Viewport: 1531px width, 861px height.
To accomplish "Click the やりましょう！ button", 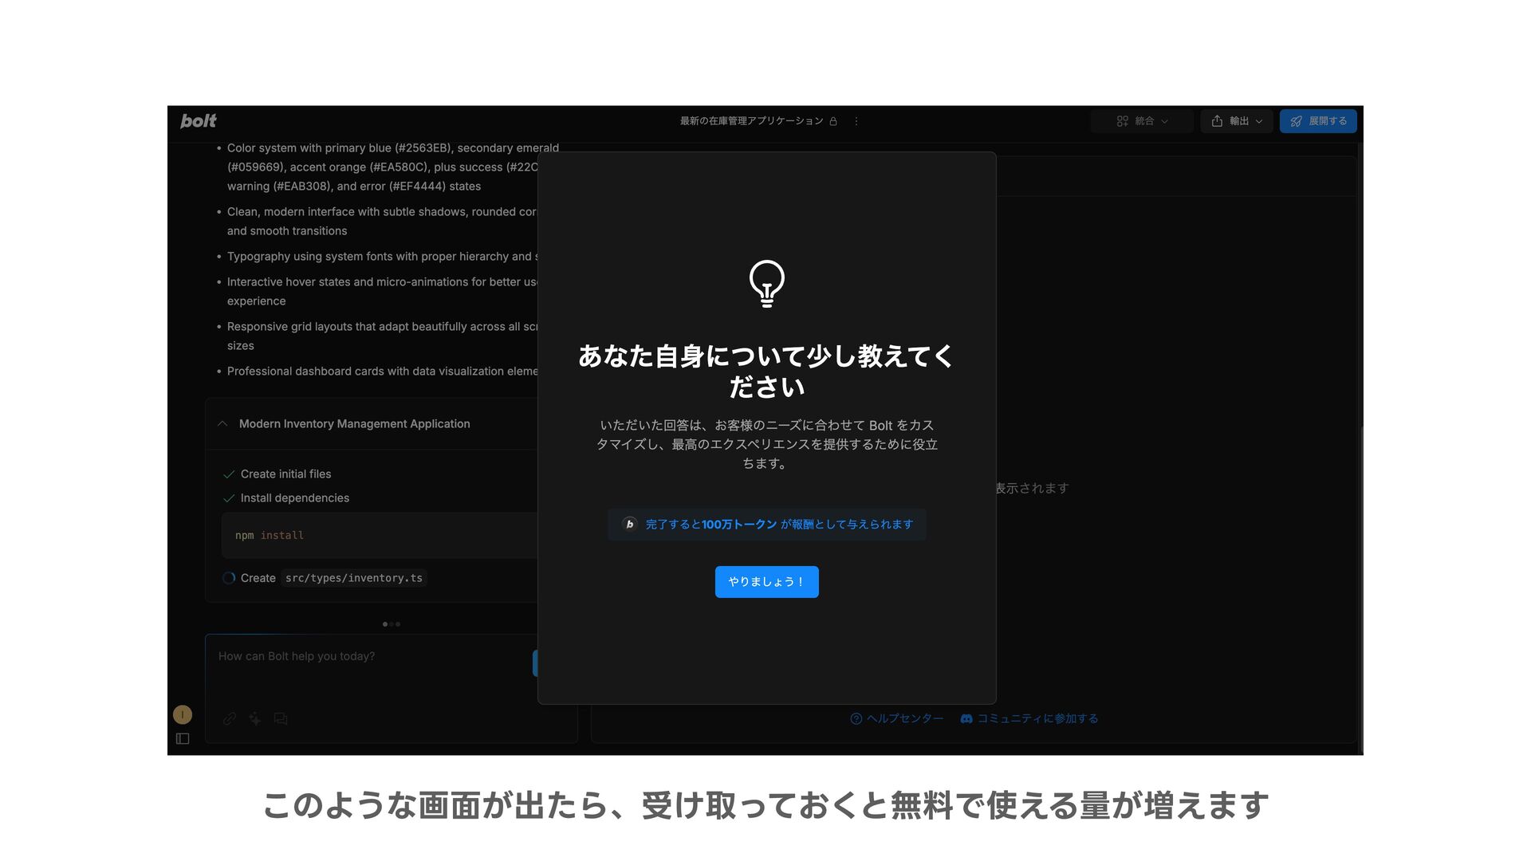I will coord(766,582).
